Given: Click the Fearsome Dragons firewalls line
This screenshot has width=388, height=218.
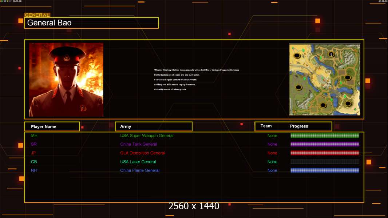Looking at the screenshot, I should (175, 80).
